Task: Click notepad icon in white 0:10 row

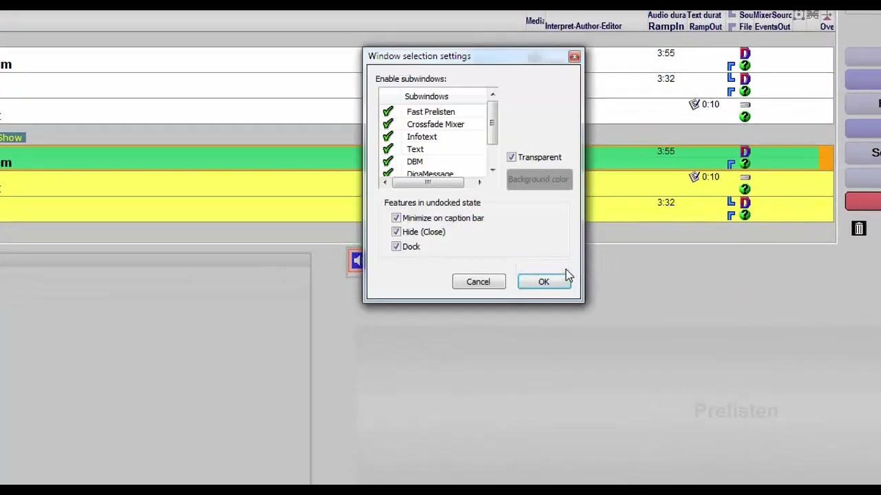Action: click(x=694, y=104)
